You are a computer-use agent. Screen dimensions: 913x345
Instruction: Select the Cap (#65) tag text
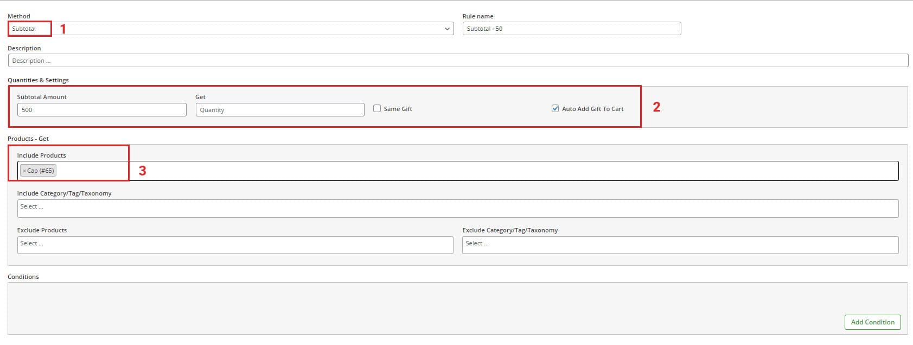tap(41, 171)
